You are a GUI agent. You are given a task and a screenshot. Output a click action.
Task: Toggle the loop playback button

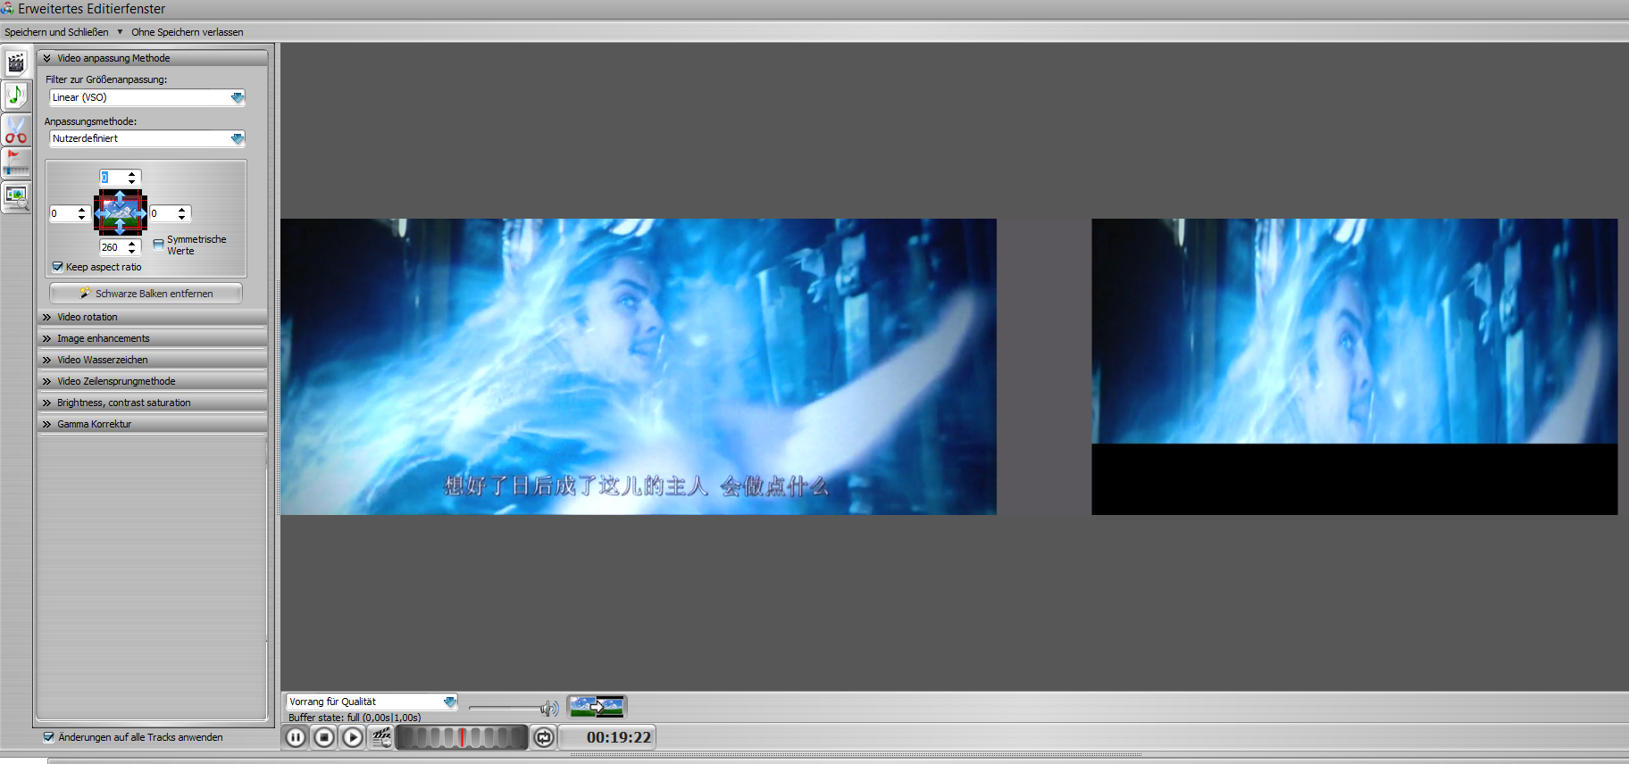(544, 737)
